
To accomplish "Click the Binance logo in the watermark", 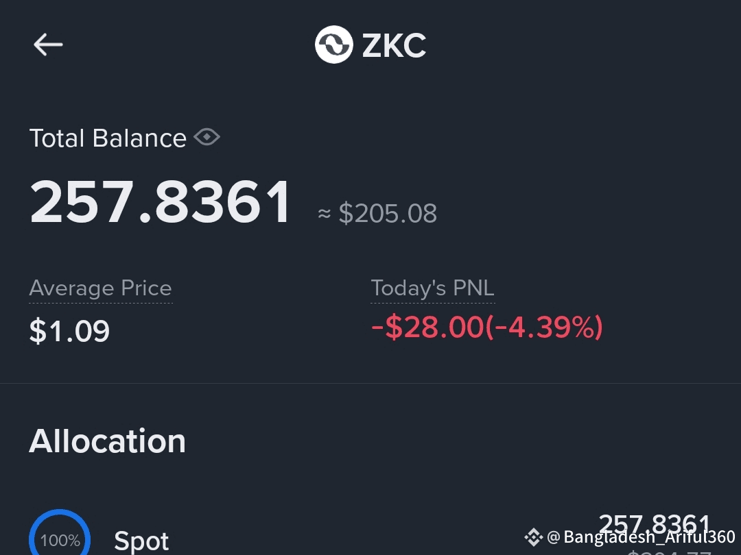I will click(x=534, y=537).
